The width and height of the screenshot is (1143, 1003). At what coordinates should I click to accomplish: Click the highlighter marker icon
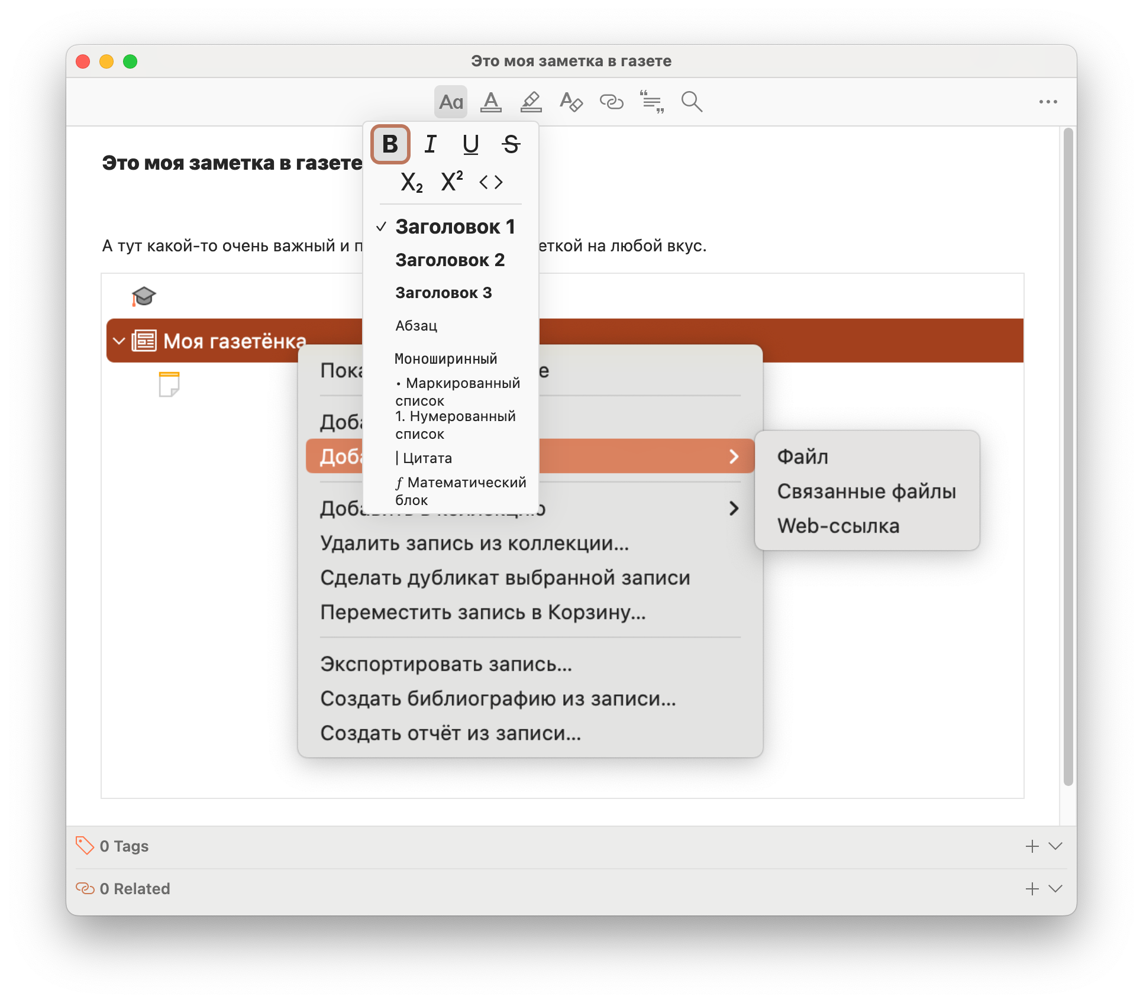click(x=531, y=102)
